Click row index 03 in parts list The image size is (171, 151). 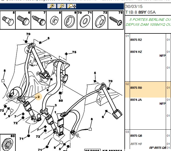point(127,132)
